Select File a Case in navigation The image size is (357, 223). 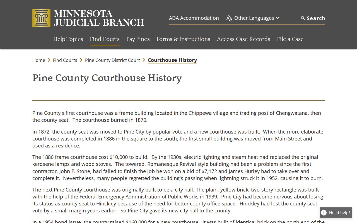pyautogui.click(x=290, y=39)
